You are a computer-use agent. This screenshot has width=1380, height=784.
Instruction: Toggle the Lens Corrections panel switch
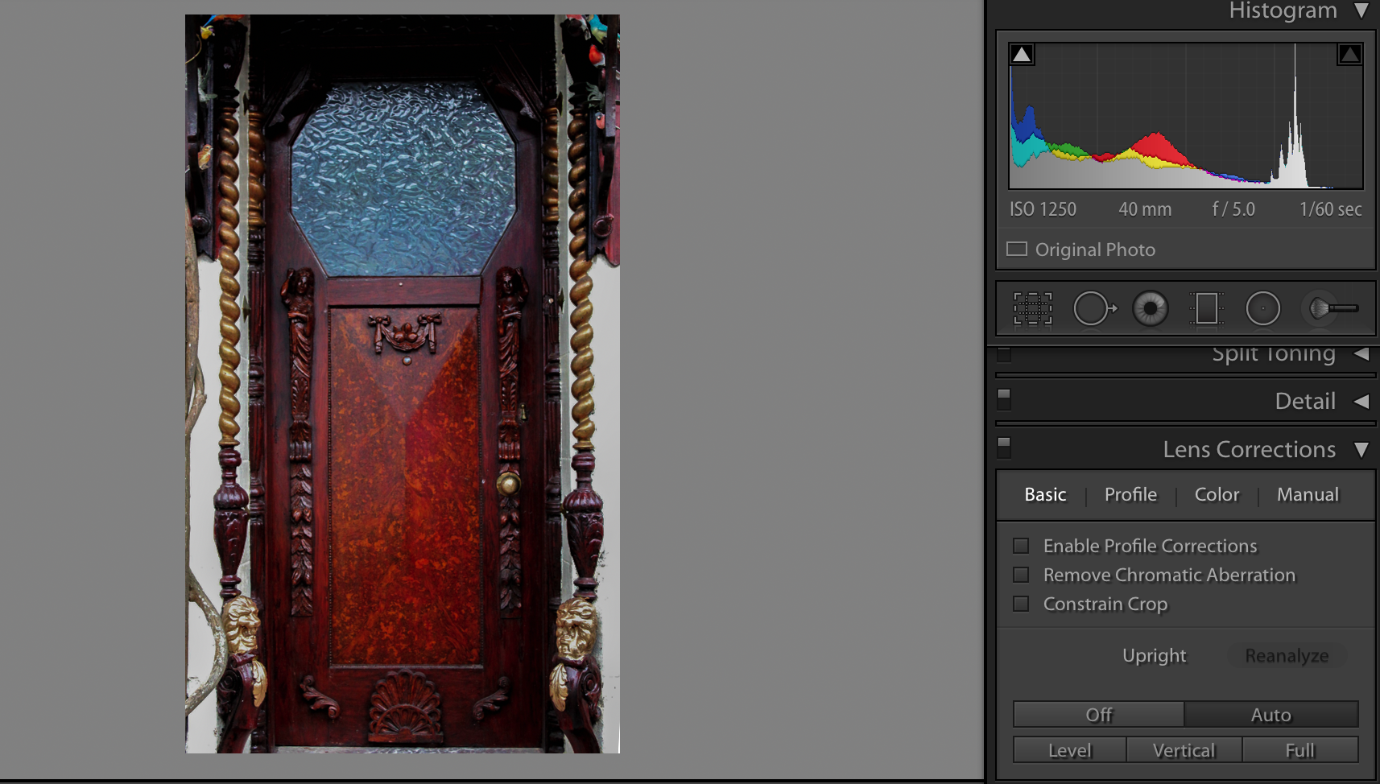[1004, 448]
